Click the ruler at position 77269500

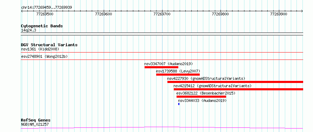[45, 14]
